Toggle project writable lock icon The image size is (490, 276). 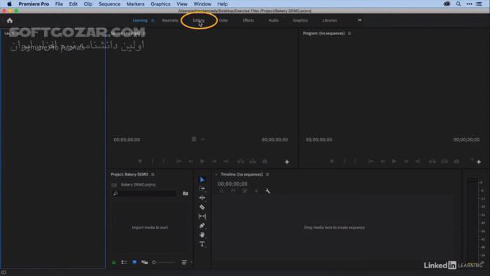[x=113, y=263]
